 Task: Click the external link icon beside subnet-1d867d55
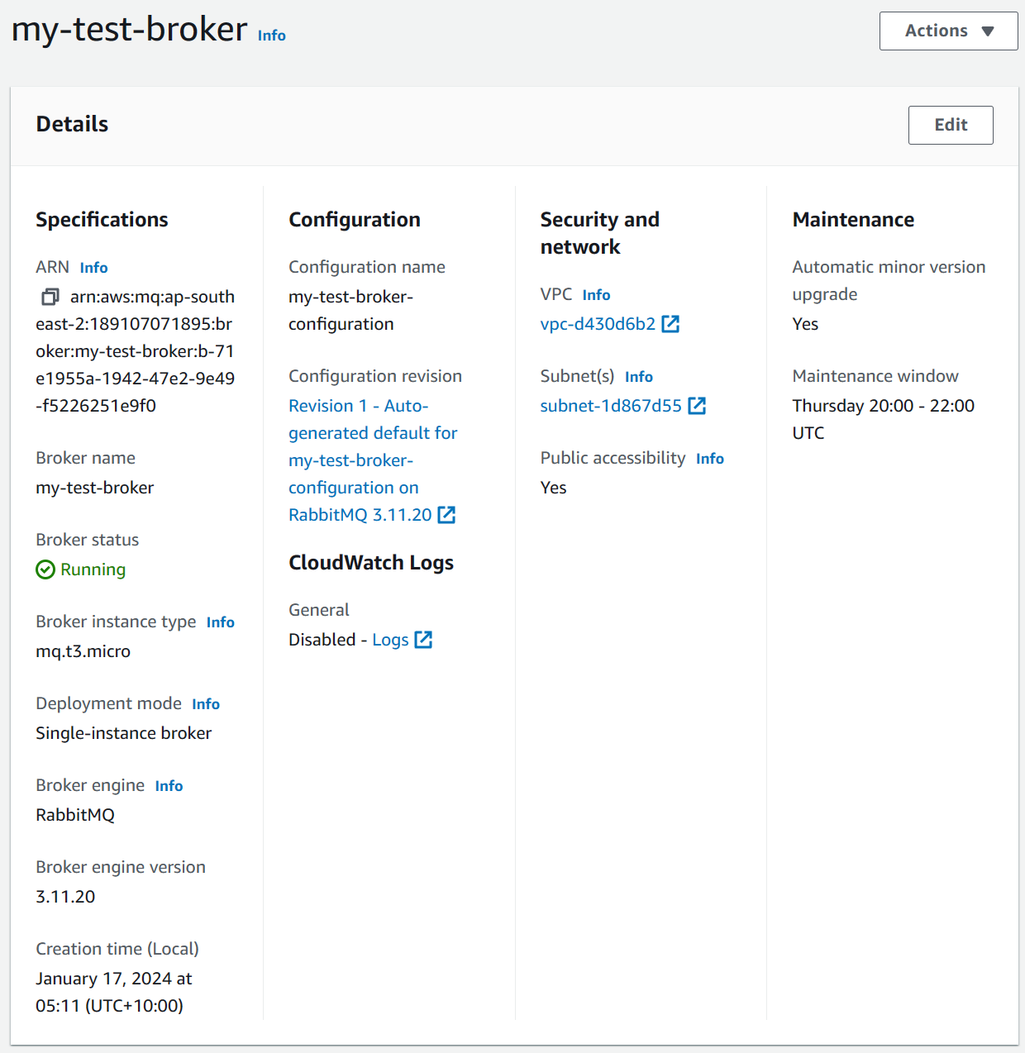click(x=697, y=406)
